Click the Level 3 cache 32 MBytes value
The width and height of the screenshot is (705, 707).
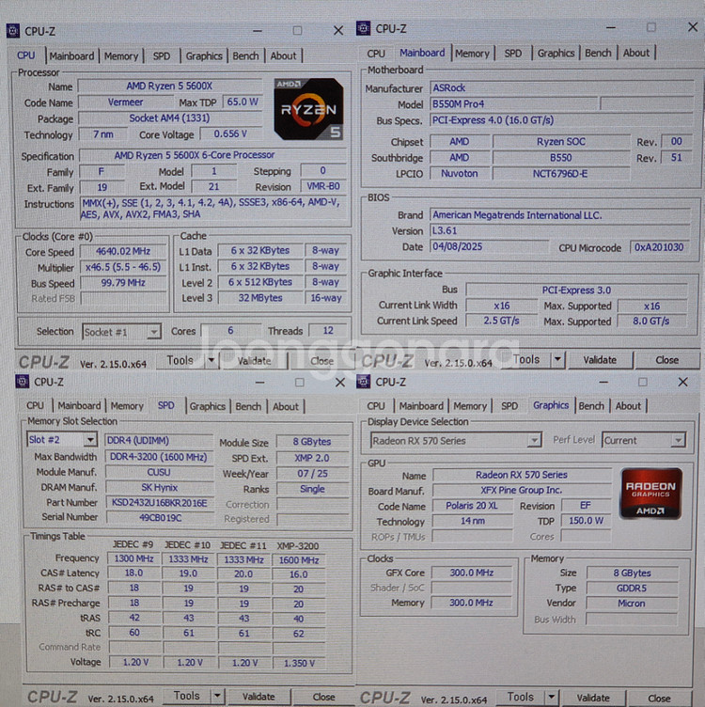click(260, 298)
